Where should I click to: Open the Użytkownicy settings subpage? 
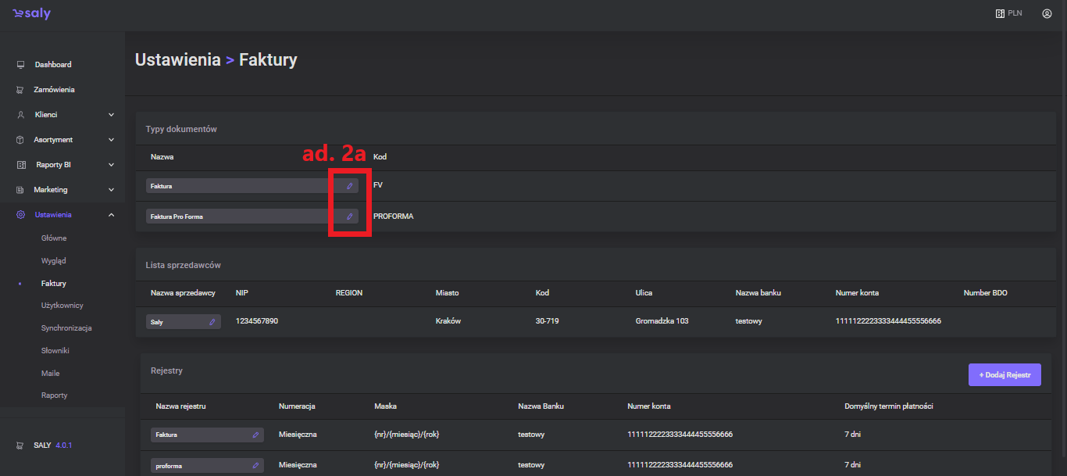[62, 306]
